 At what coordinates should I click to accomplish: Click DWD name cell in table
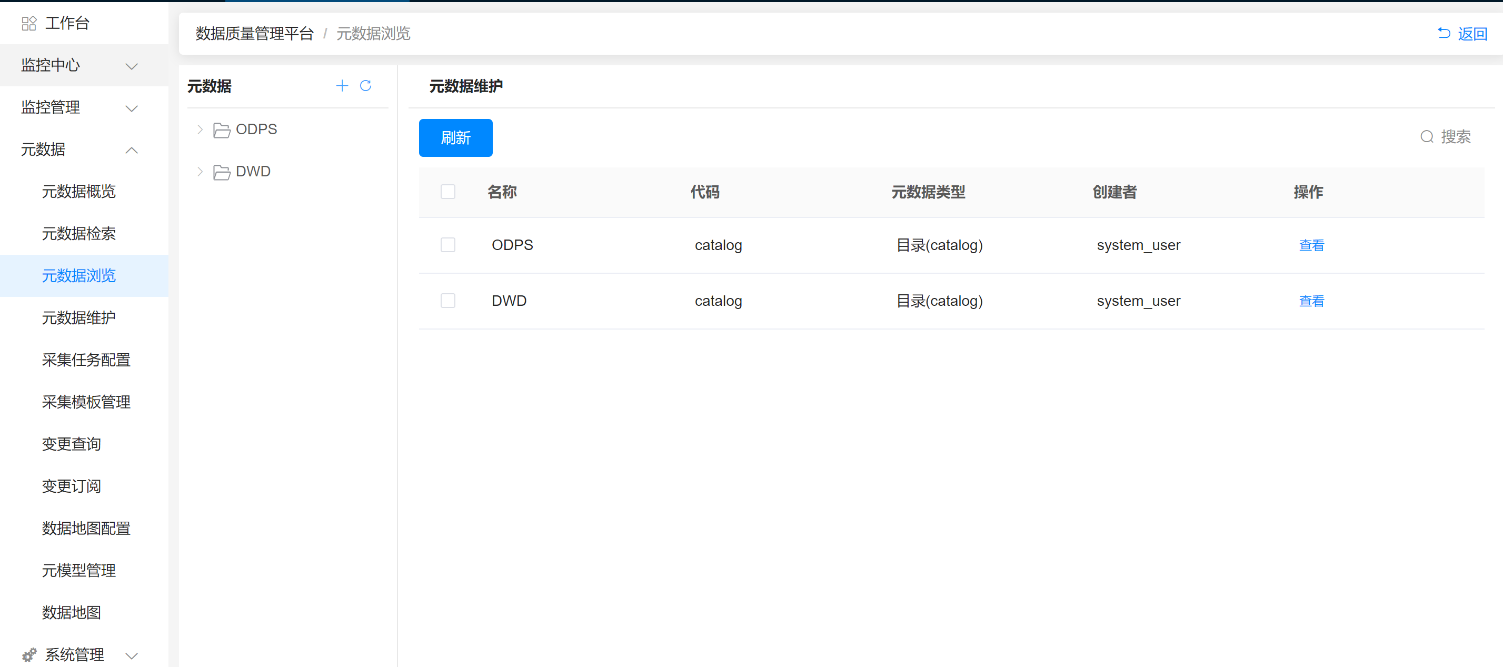click(x=509, y=301)
